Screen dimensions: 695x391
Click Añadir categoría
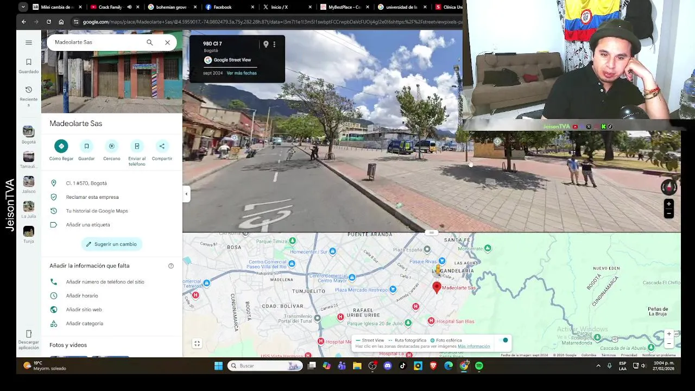[x=112, y=324]
